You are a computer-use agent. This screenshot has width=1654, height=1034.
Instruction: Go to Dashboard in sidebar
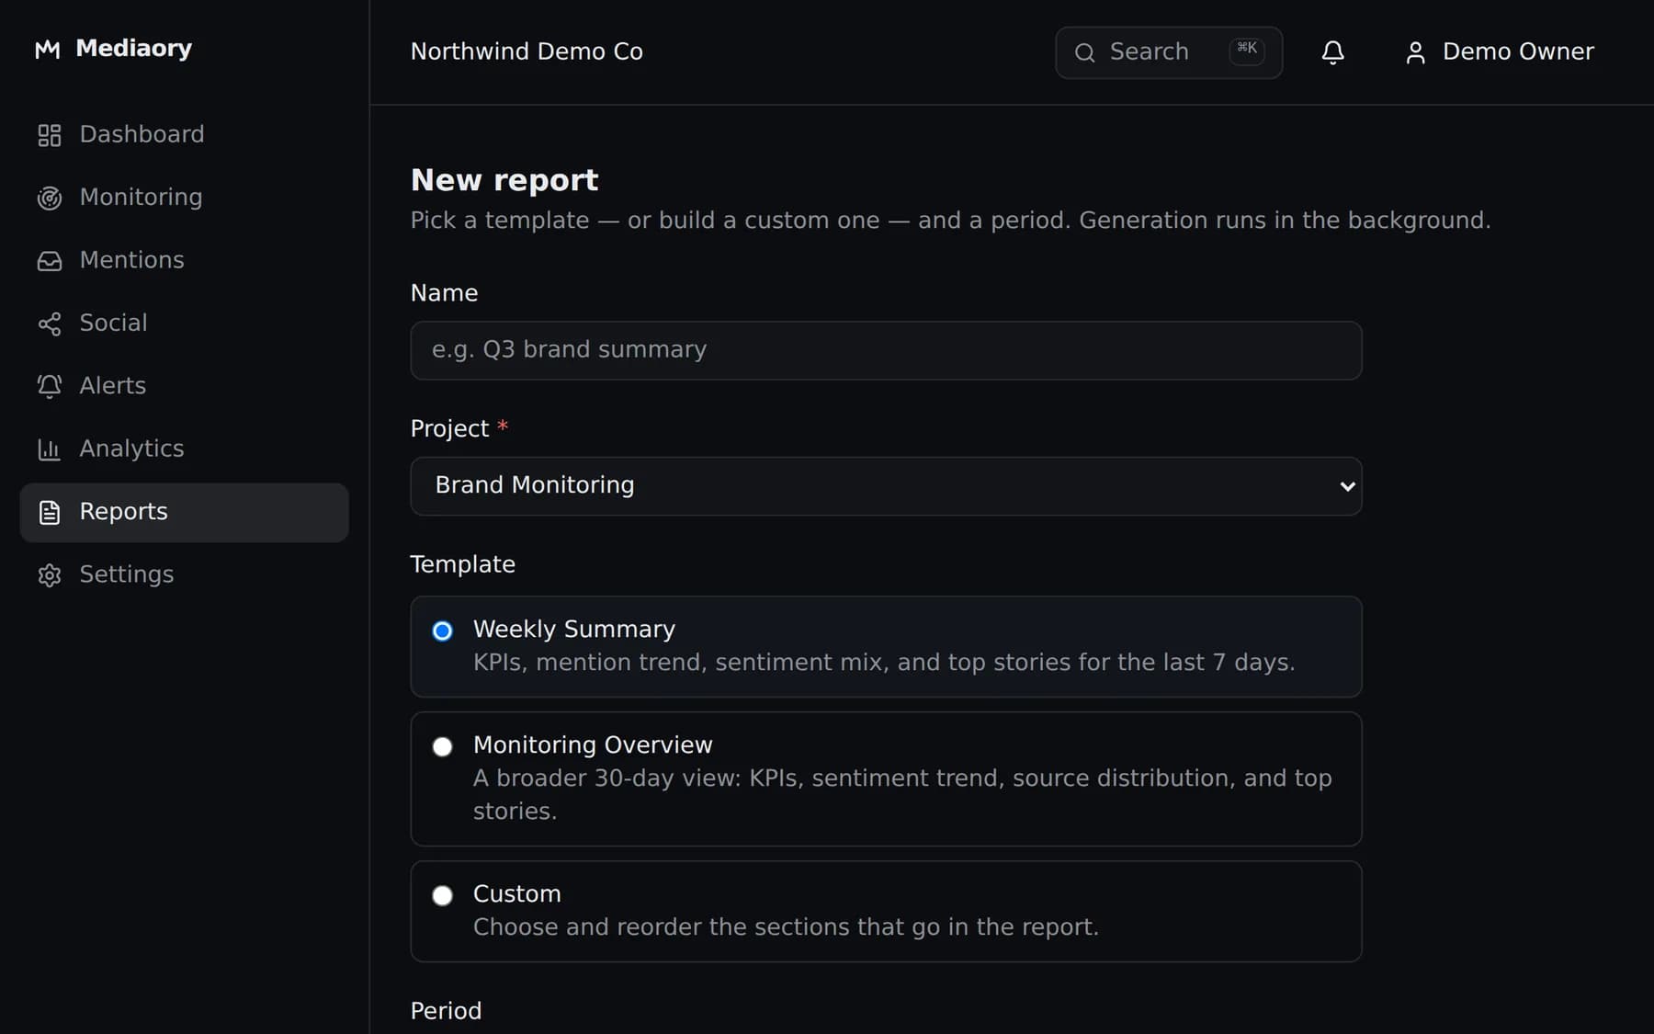184,135
